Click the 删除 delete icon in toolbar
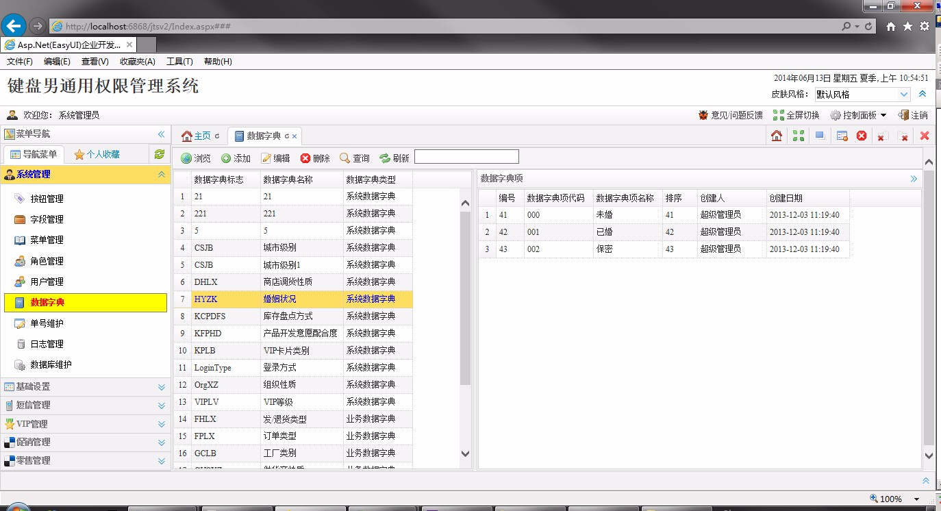The height and width of the screenshot is (511, 941). (x=315, y=158)
